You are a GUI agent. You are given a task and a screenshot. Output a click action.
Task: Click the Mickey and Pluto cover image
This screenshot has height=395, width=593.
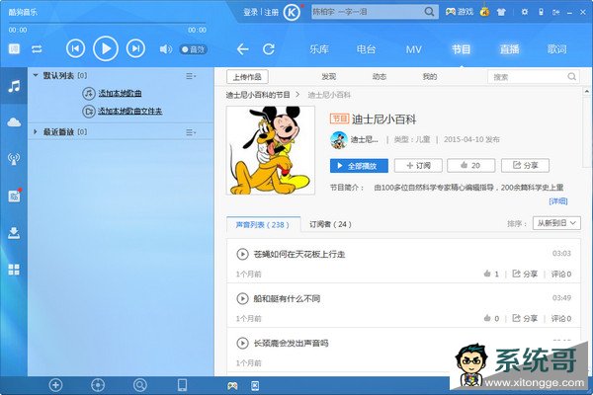271,150
